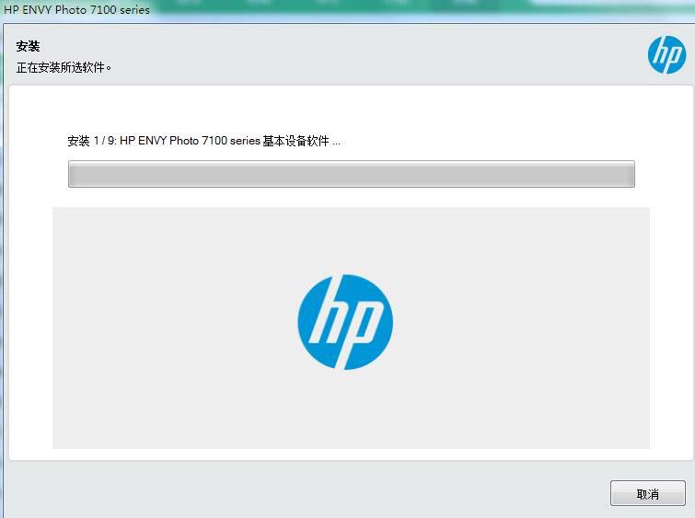Click the text 安装 1 / 9: HP ENVY Photo 7100 series 基本设备软件
The width and height of the screenshot is (695, 518).
[199, 141]
